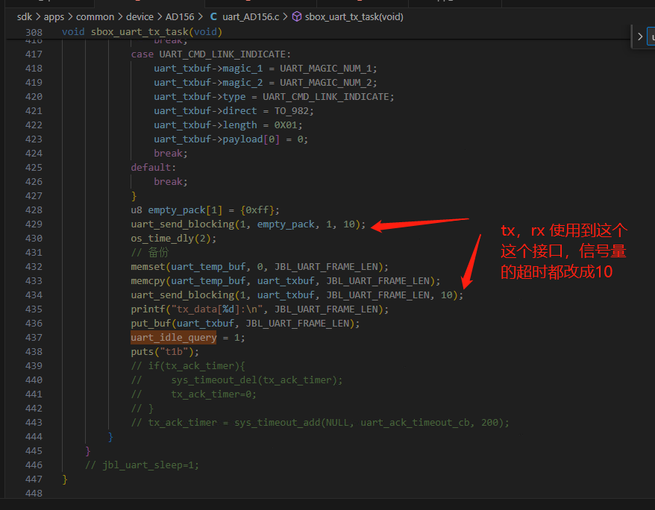Click the C file icon in the breadcrumb
Viewport: 655px width, 510px height.
click(x=213, y=16)
